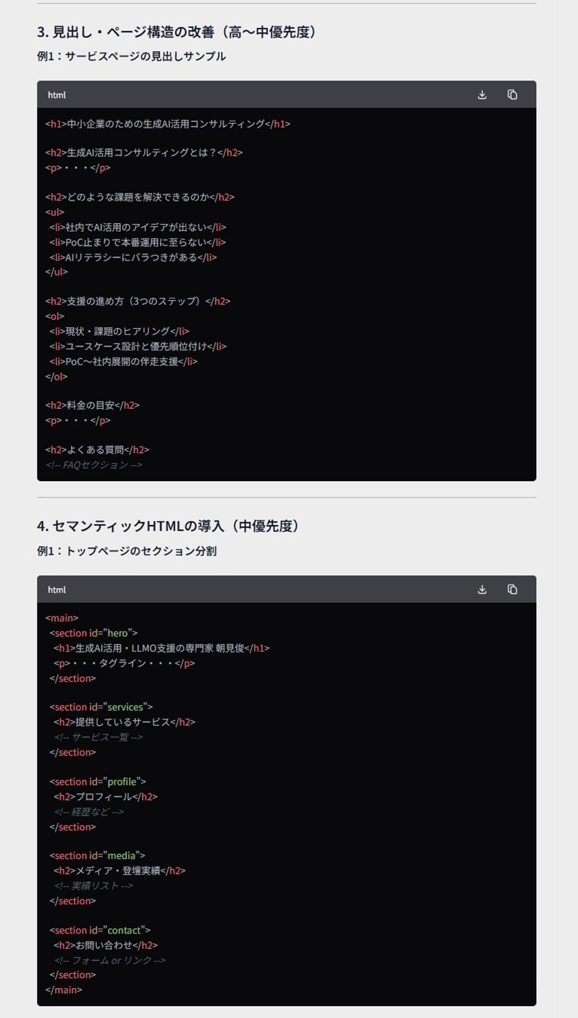Screen dimensions: 578x1018
Task: Click the h2 プロフィール code line
Action: [105, 797]
